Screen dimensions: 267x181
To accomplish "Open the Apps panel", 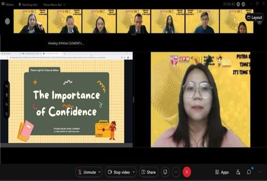I will (x=222, y=172).
